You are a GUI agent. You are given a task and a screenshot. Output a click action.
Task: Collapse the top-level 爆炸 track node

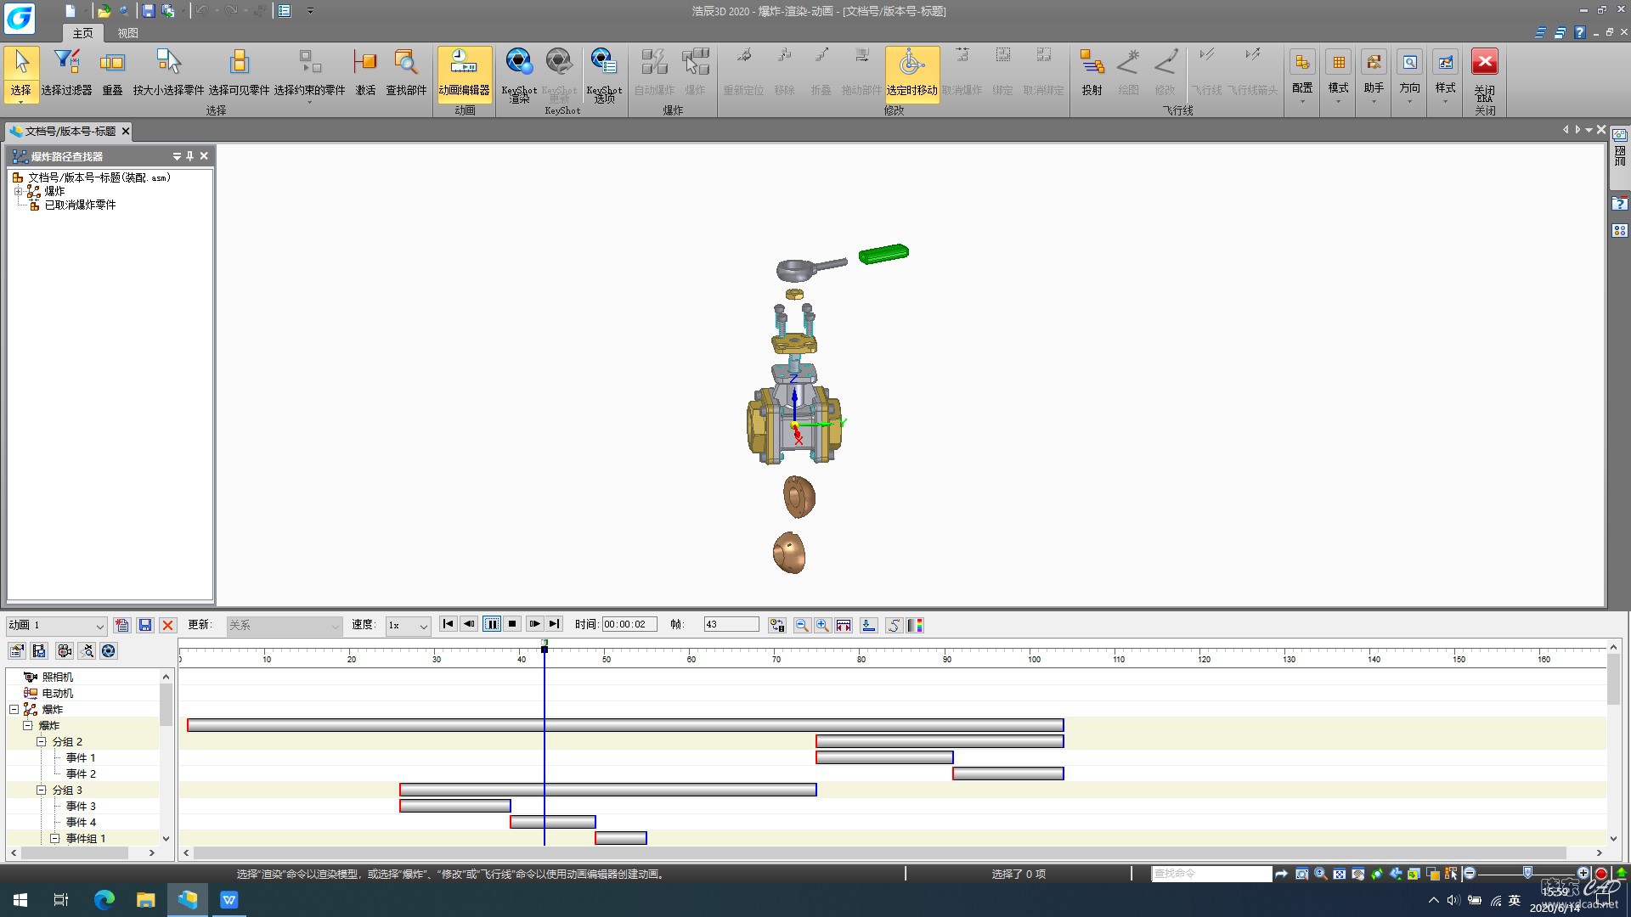14,709
